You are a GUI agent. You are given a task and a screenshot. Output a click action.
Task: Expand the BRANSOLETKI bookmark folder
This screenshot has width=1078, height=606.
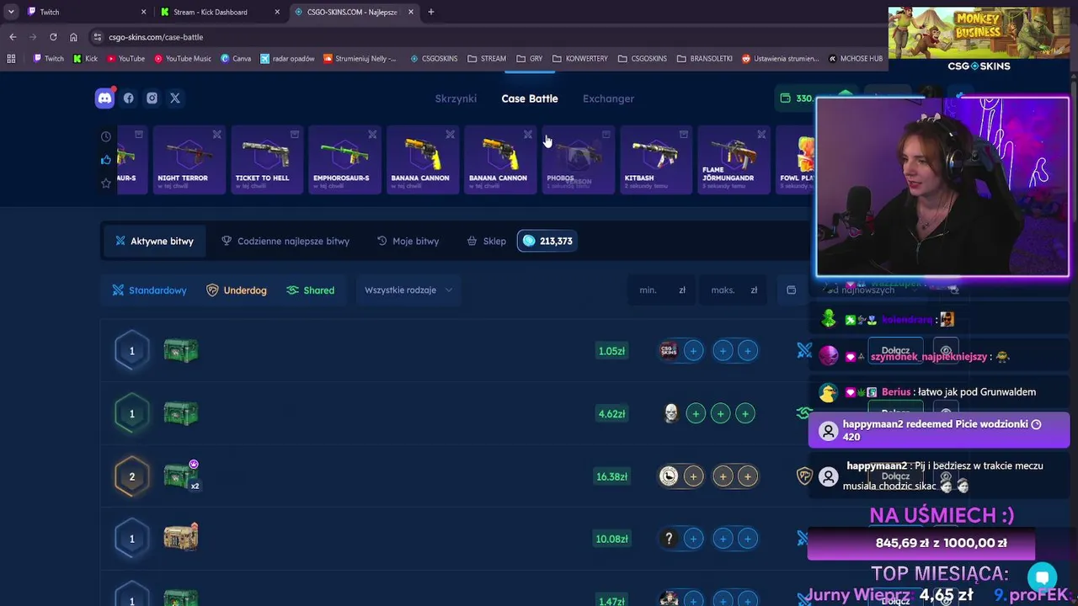(704, 59)
